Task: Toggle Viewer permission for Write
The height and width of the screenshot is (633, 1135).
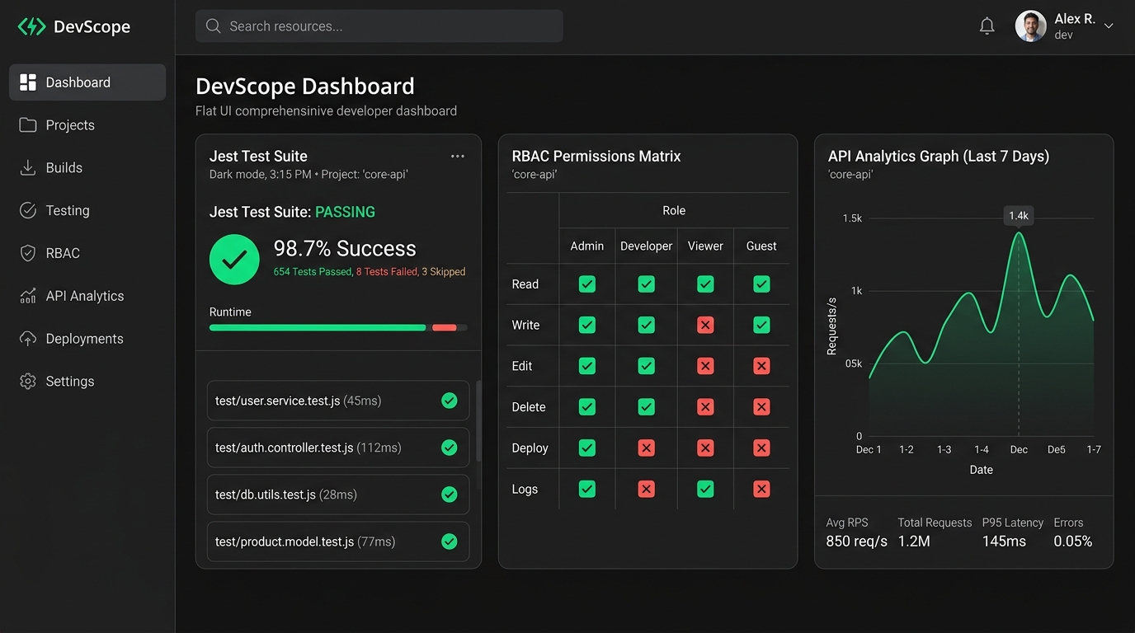Action: [x=705, y=325]
